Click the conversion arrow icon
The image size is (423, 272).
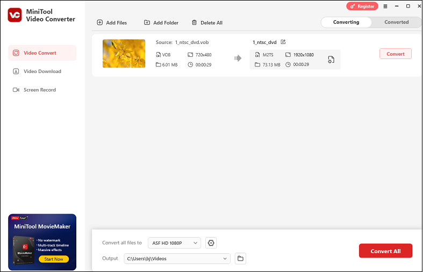point(238,58)
